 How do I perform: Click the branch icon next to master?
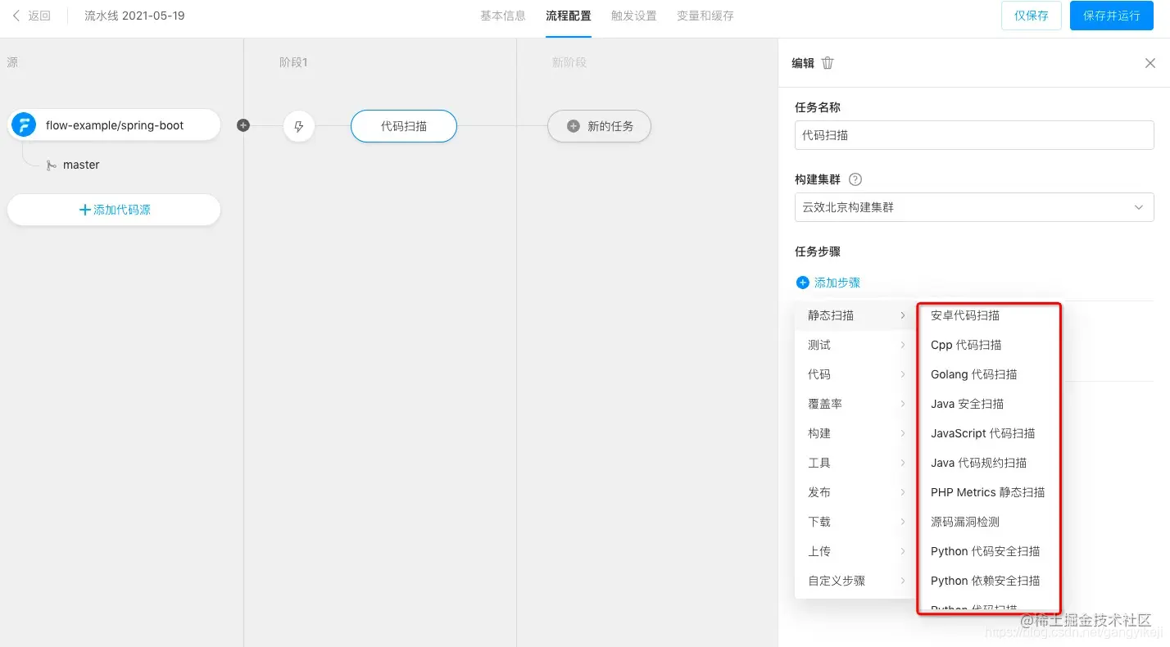pyautogui.click(x=51, y=165)
